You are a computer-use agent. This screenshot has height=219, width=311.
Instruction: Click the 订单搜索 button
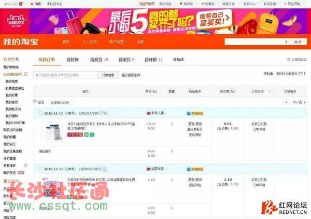point(108,75)
